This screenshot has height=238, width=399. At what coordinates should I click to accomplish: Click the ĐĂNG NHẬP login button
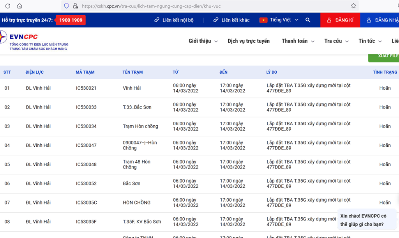(382, 20)
